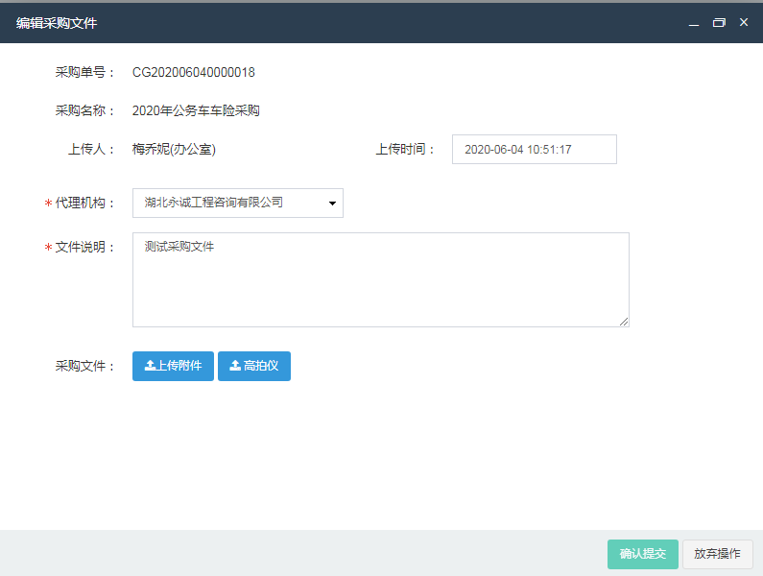The width and height of the screenshot is (763, 576).
Task: Click the 上传附件 upload button
Action: [x=173, y=366]
